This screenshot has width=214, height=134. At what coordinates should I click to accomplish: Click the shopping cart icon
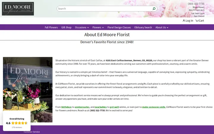pyautogui.click(x=197, y=21)
